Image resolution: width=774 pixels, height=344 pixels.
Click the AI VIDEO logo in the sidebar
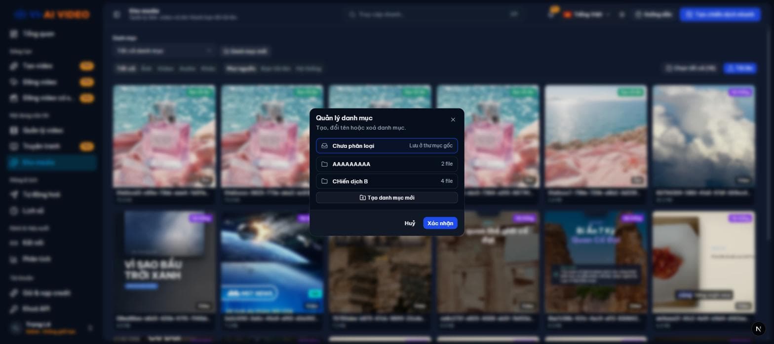coord(52,15)
